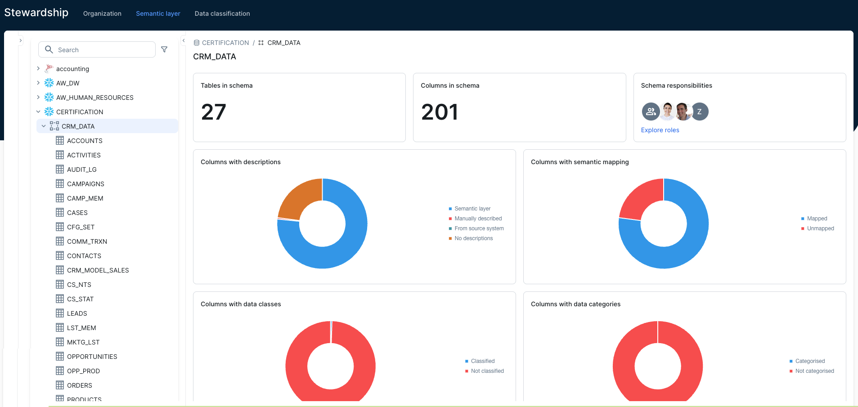
Task: Click the broom icon beside accounting
Action: pyautogui.click(x=48, y=68)
